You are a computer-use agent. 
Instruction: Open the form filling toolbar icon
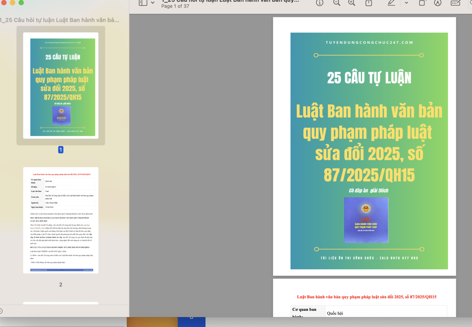point(455,3)
